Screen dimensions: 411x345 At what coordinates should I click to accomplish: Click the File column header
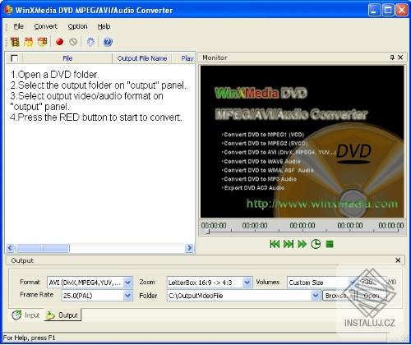point(67,58)
